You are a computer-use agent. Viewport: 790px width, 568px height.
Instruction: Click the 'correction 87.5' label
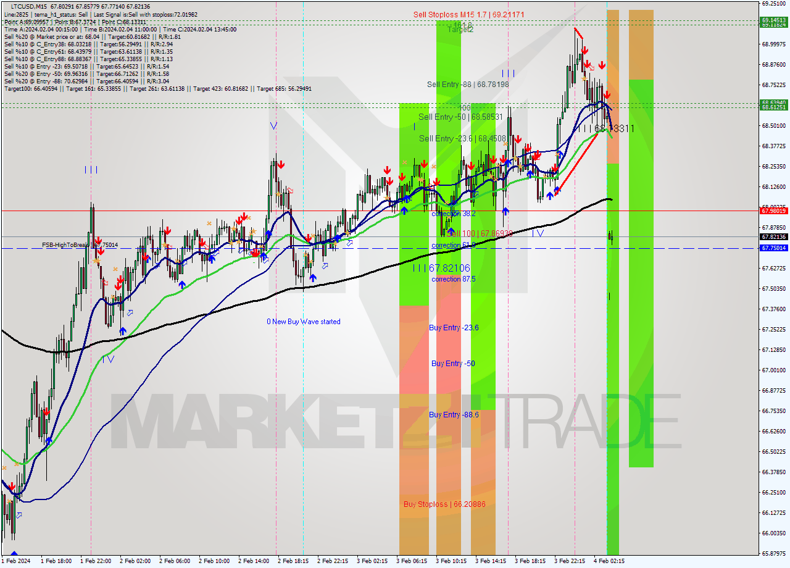454,279
